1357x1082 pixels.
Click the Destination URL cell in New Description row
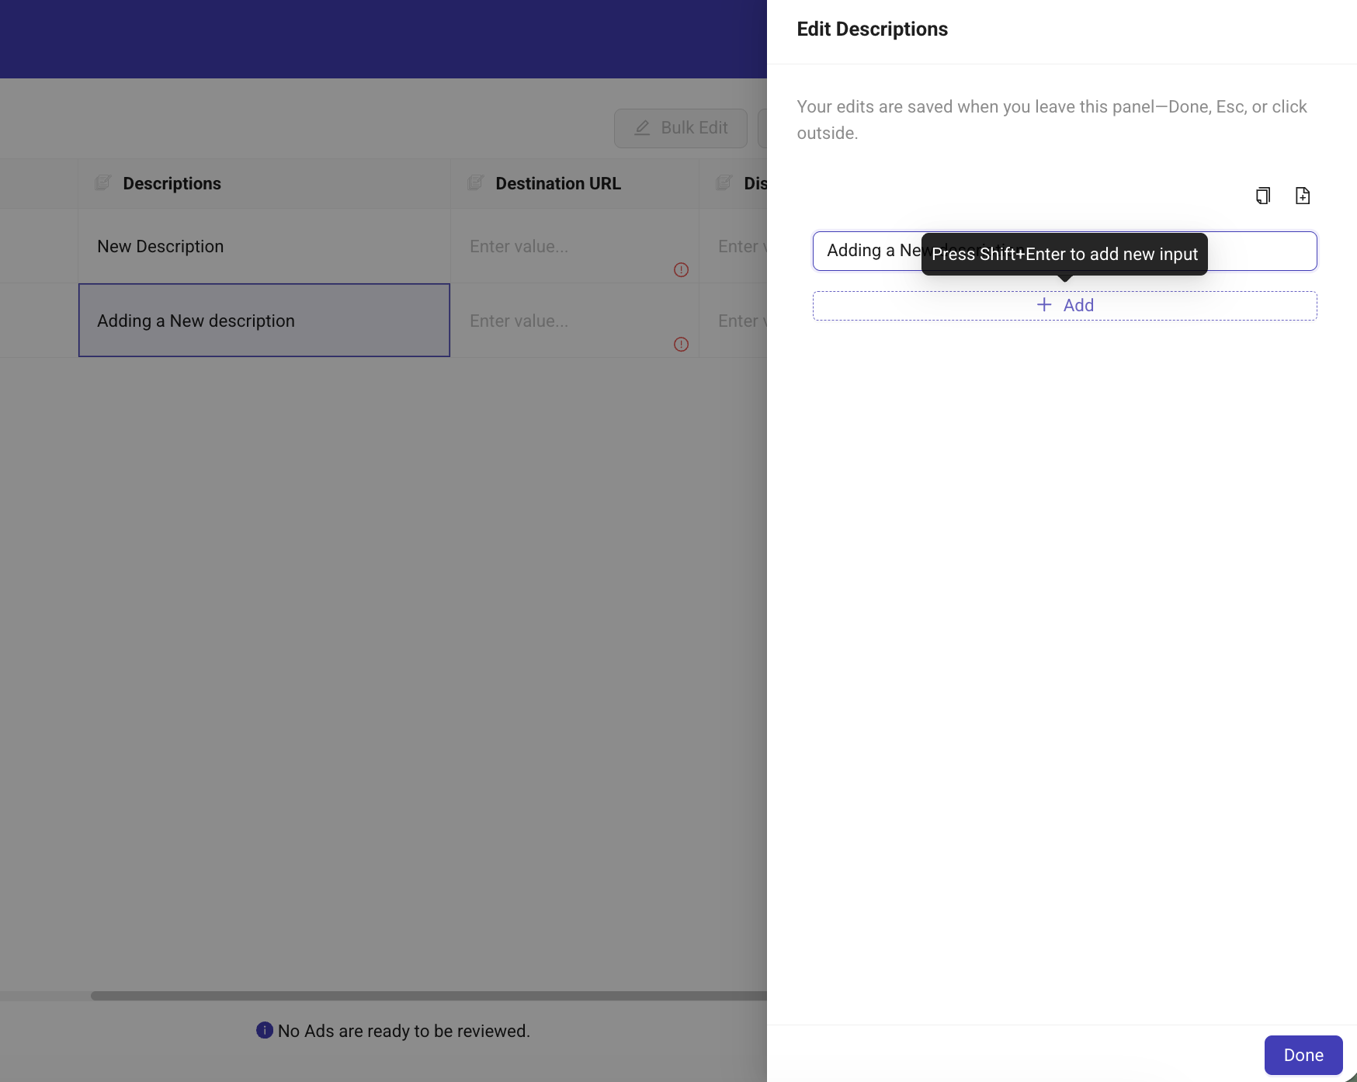point(574,246)
